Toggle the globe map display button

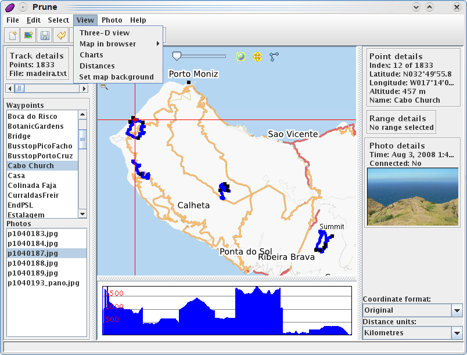(240, 56)
